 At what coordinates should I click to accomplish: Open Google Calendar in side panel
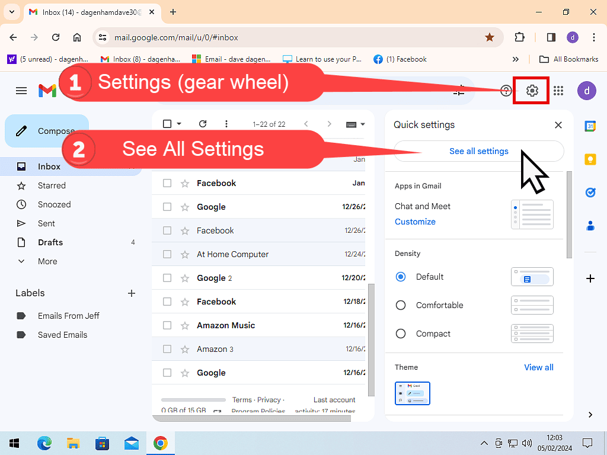pos(590,126)
